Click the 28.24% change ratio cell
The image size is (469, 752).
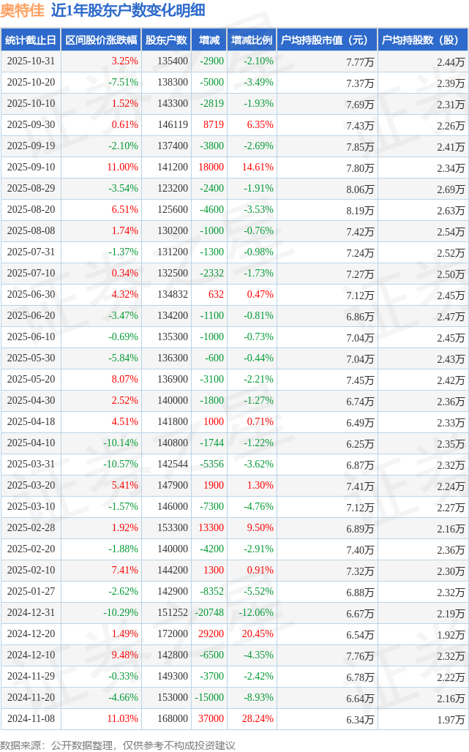(259, 719)
